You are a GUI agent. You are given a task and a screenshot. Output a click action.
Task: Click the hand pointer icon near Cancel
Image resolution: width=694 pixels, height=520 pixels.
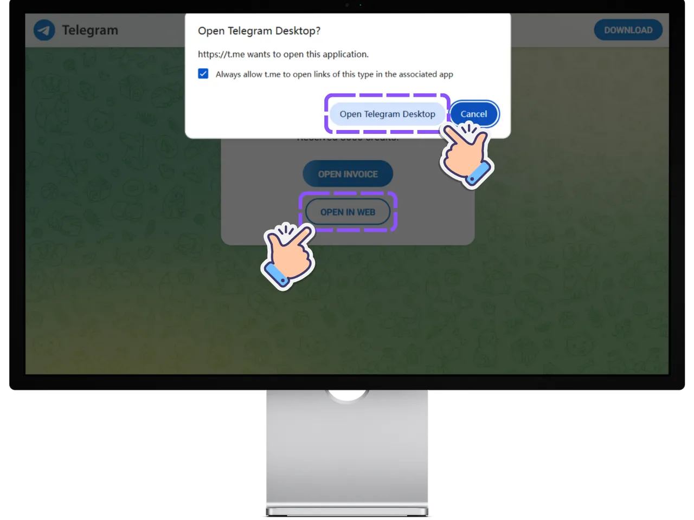(465, 154)
